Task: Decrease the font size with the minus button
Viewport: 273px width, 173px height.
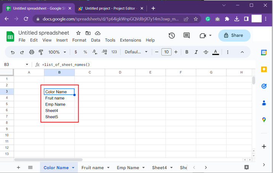Action: pyautogui.click(x=157, y=52)
